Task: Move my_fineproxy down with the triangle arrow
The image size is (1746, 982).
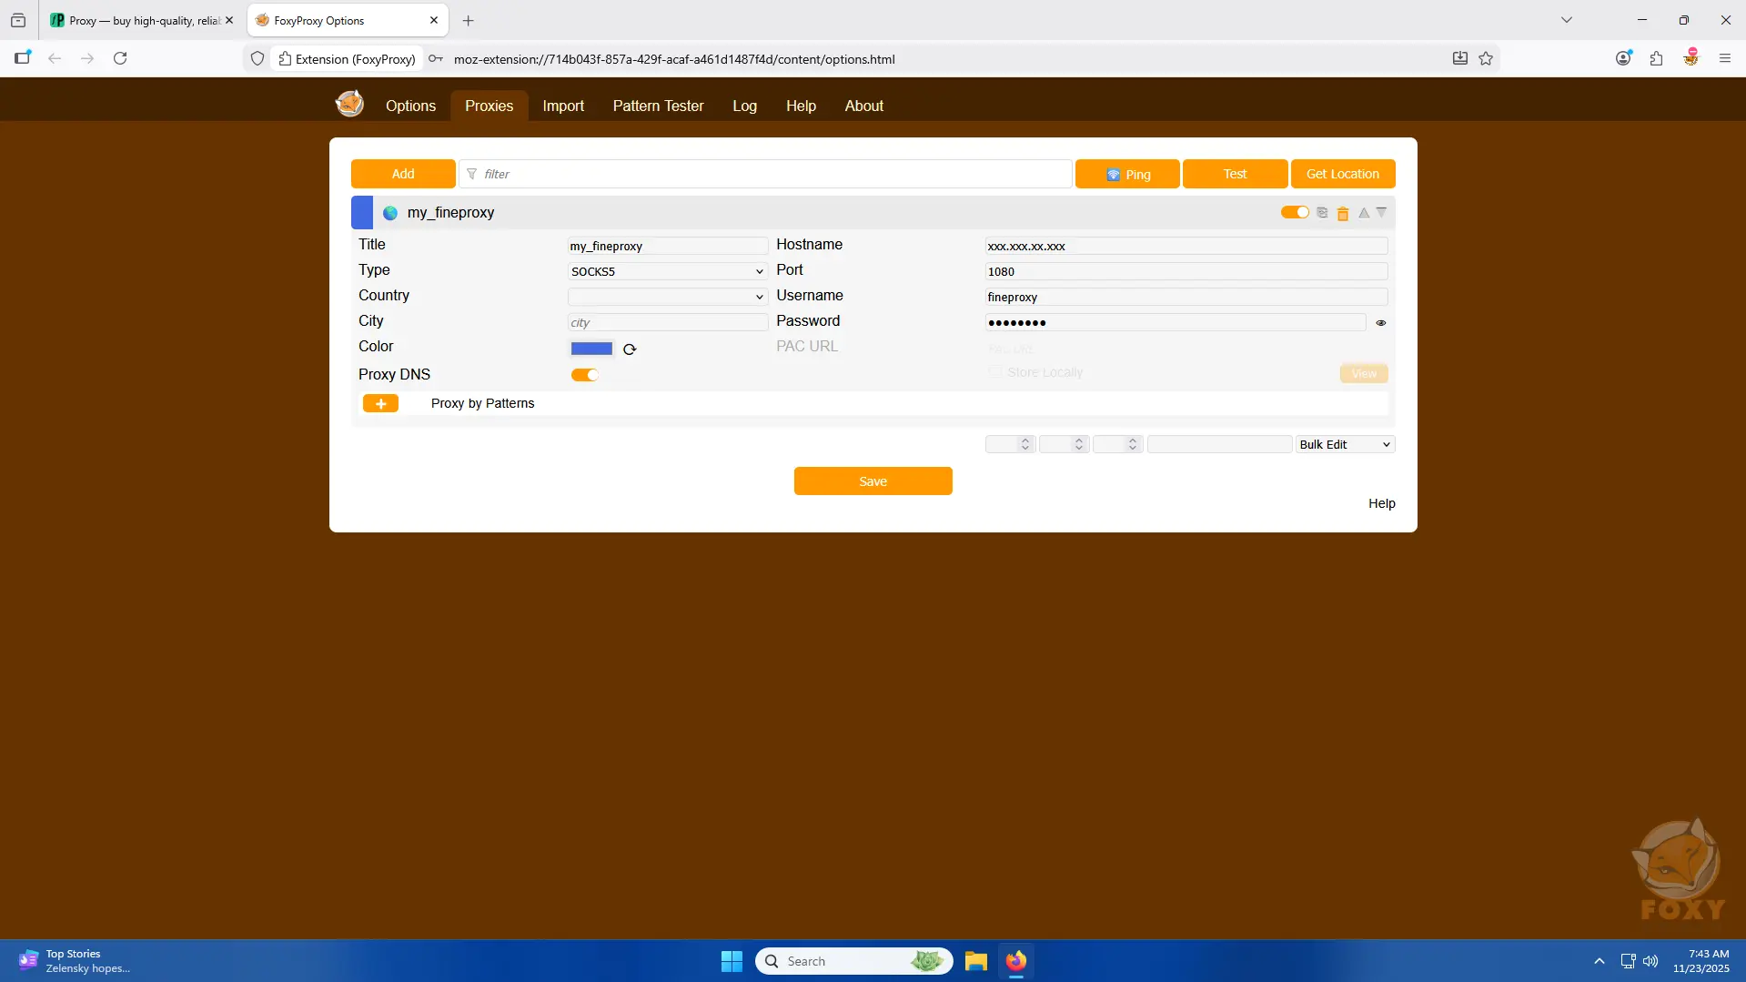Action: click(1381, 213)
